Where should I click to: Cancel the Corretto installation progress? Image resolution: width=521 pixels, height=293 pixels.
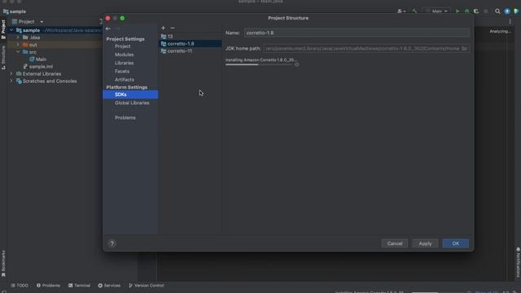[x=296, y=64]
